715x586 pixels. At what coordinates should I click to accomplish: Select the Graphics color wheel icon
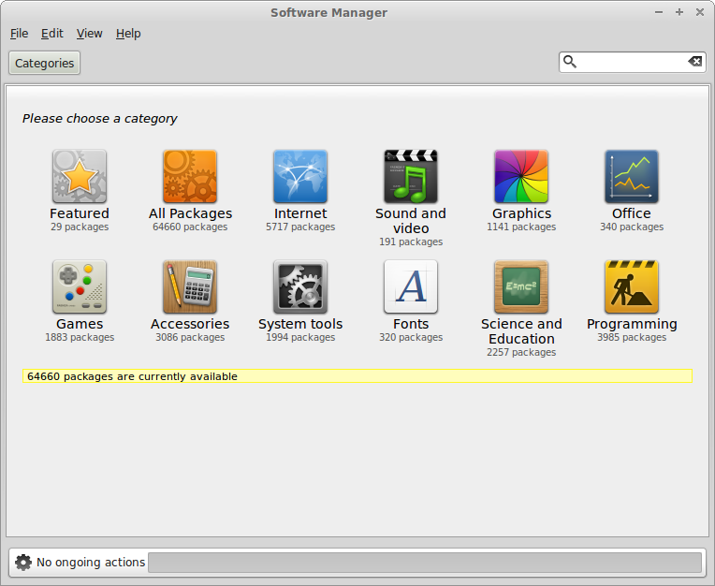(521, 176)
